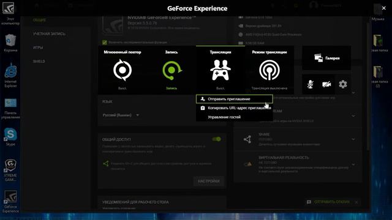Open the GeForce Experience desktop shortcut
The height and width of the screenshot is (220, 392).
click(10, 202)
